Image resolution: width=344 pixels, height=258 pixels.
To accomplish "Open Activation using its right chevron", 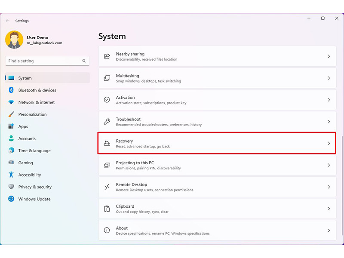I will tap(329, 100).
